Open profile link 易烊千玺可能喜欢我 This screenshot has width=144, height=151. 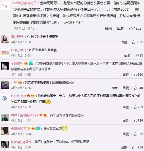coord(25,115)
